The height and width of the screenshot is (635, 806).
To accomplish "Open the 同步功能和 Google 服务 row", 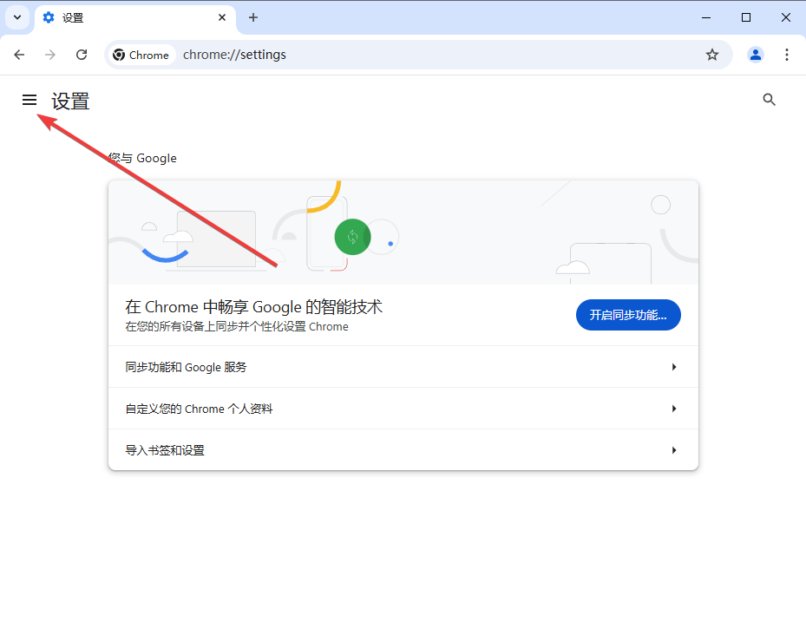I will click(x=403, y=366).
